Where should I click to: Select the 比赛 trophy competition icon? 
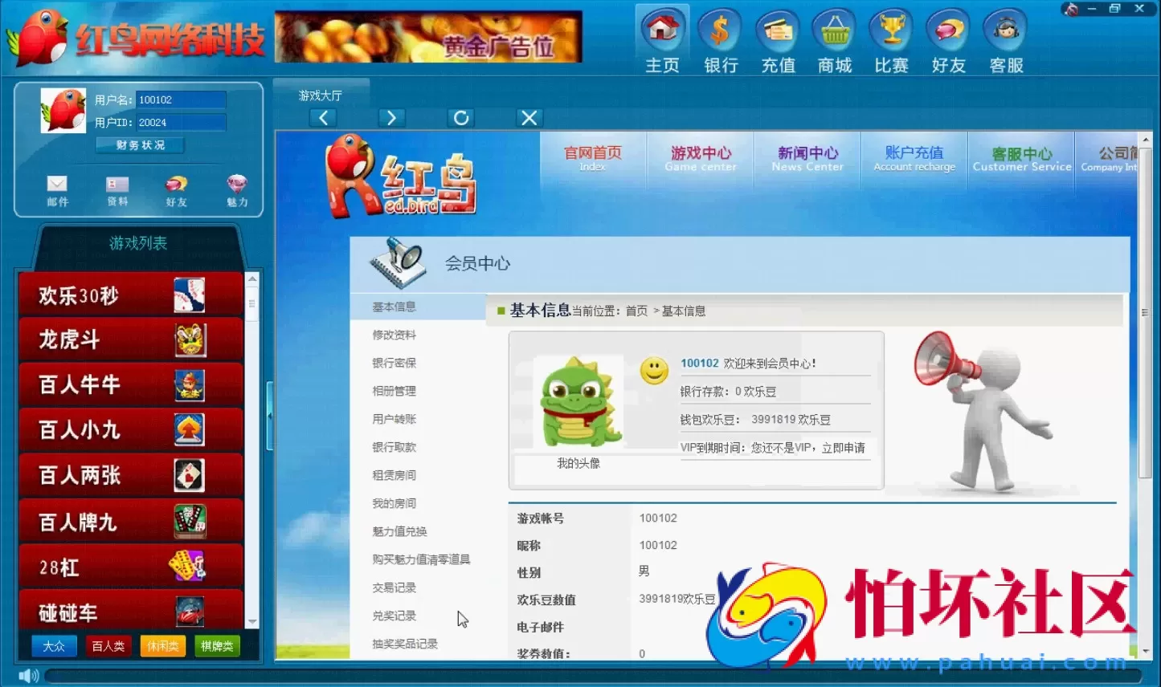pyautogui.click(x=890, y=36)
